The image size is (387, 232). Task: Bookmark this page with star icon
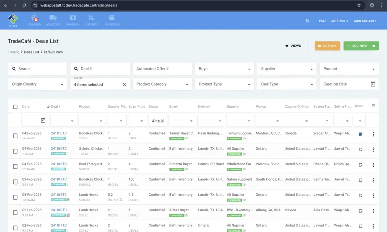tap(359, 5)
